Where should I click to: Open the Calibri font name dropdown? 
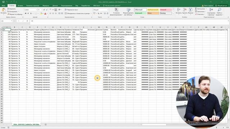tap(37, 10)
